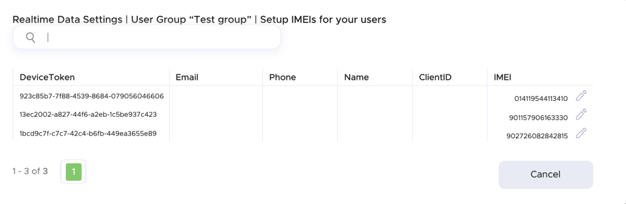Image resolution: width=626 pixels, height=204 pixels.
Task: Click the Phone column header
Action: (x=283, y=77)
